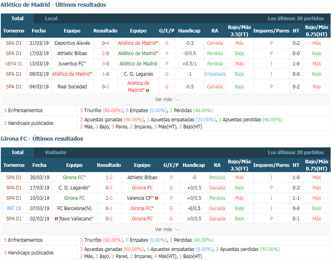Open FC Barcelona(N) team link
The width and height of the screenshot is (331, 260).
coord(74,208)
